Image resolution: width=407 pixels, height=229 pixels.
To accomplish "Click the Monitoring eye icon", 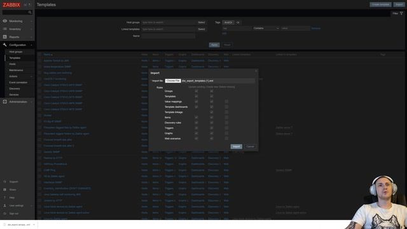I will click(x=4, y=21).
